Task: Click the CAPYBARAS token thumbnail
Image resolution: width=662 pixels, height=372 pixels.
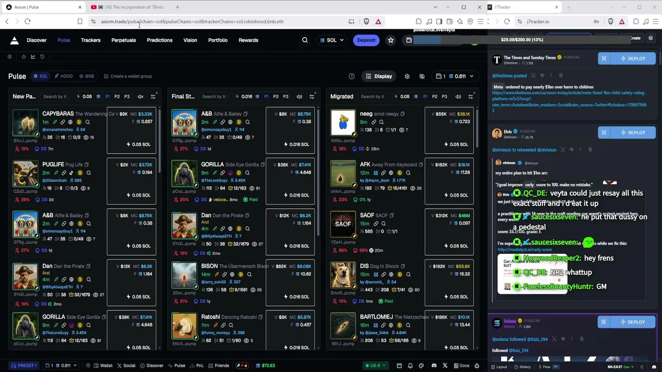Action: point(25,123)
